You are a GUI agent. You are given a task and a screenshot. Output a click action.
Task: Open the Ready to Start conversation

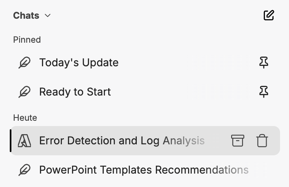pyautogui.click(x=75, y=91)
